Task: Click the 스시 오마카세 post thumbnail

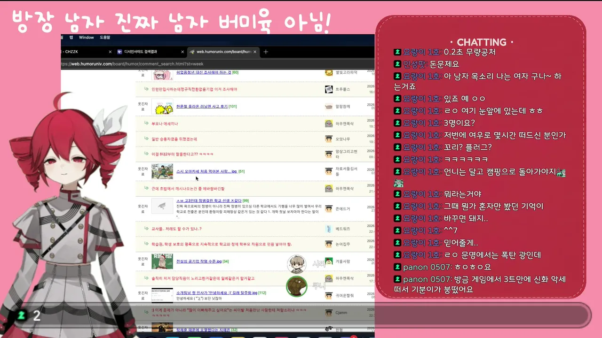Action: coord(162,171)
